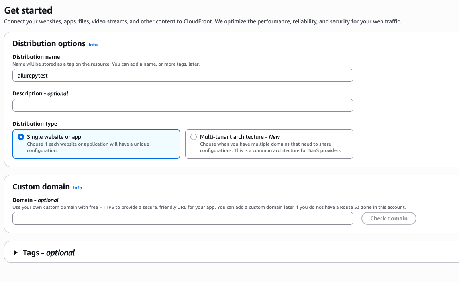Open Info link beside Distribution options
459x282 pixels.
pos(93,45)
